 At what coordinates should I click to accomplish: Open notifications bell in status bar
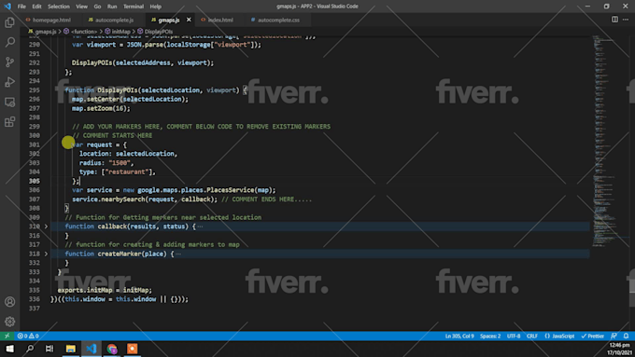pos(626,336)
